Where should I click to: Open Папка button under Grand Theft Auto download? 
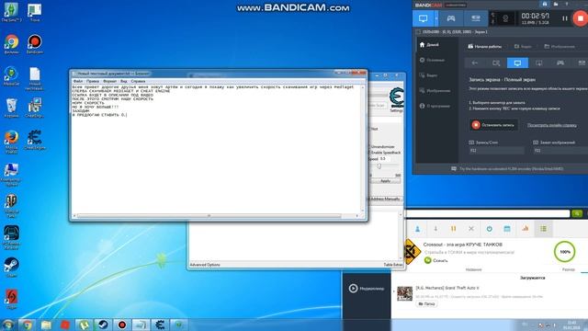pyautogui.click(x=426, y=303)
